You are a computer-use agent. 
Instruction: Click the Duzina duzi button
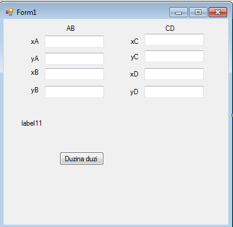81,158
